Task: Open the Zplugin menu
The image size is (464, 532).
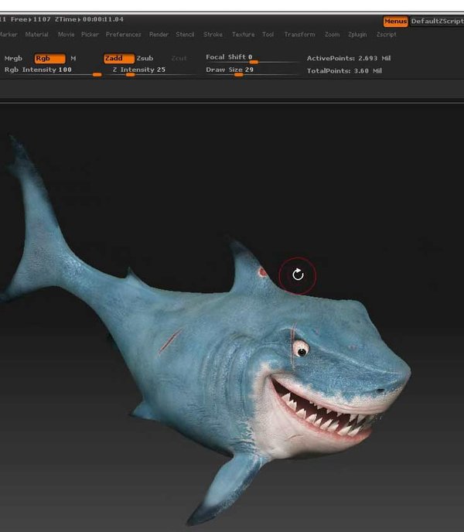Action: (x=357, y=34)
